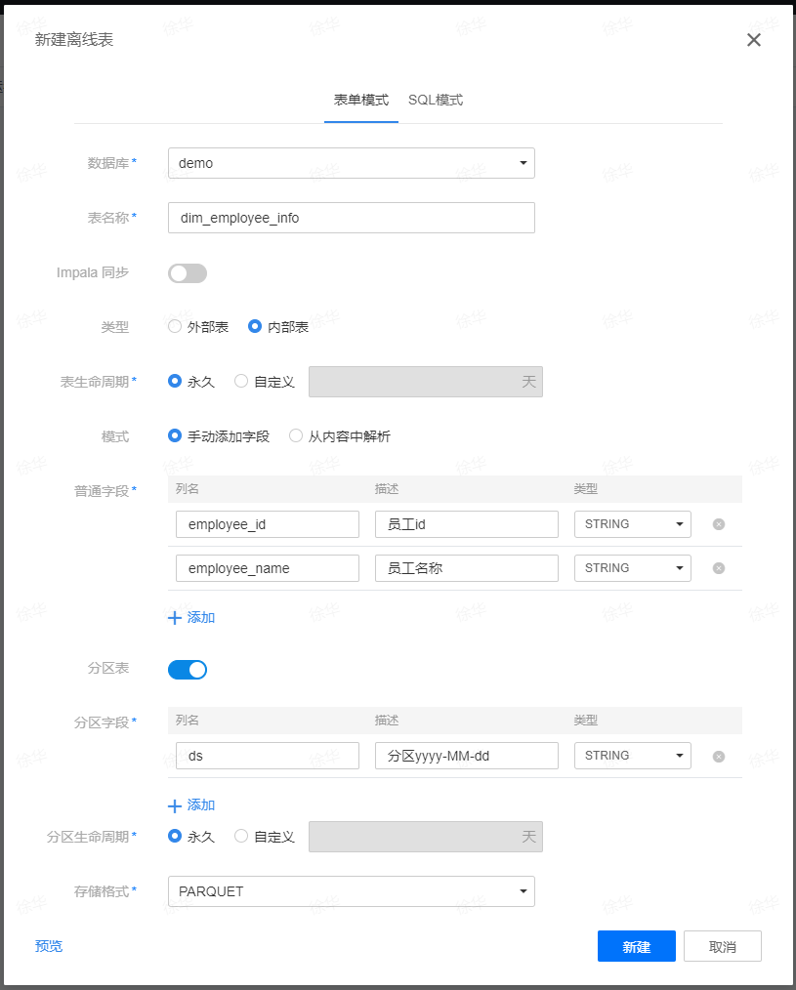Close the 新建离线表 dialog
Screen dimensions: 796x990
coord(754,40)
